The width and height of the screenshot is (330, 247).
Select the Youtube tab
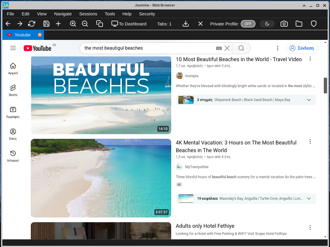[23, 35]
